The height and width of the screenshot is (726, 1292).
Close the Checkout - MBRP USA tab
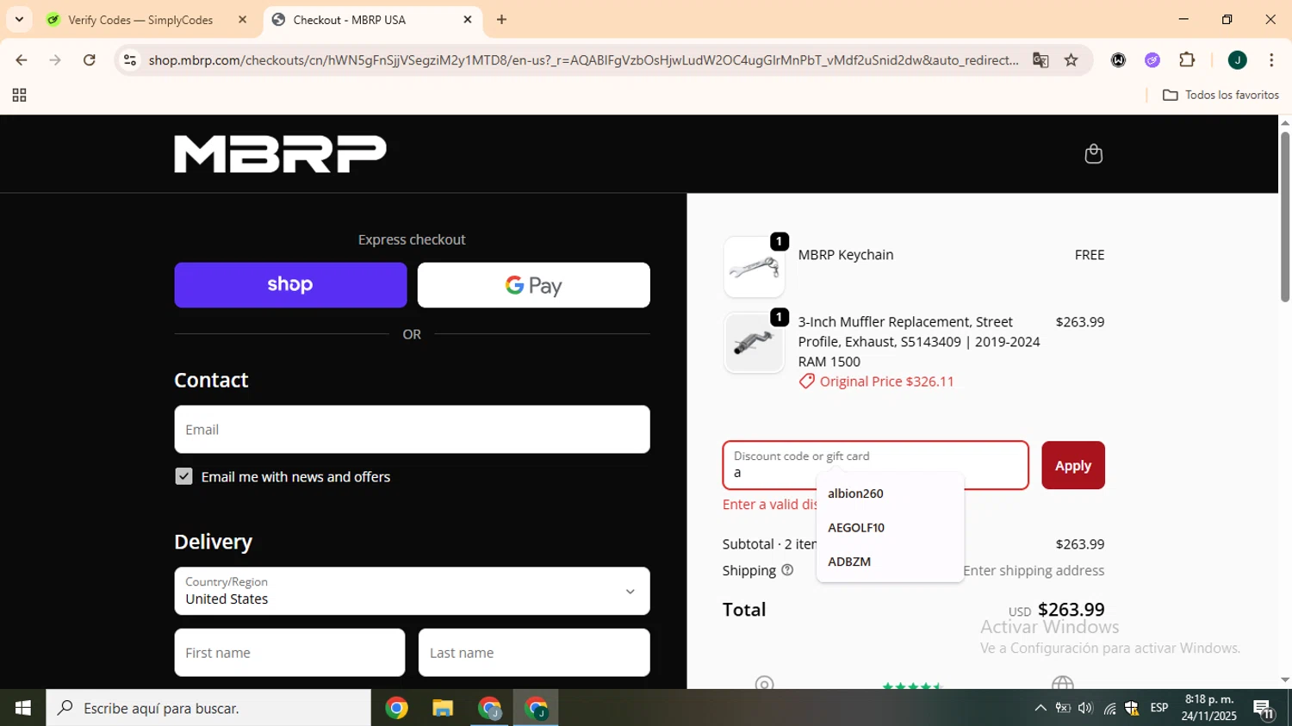coord(468,19)
